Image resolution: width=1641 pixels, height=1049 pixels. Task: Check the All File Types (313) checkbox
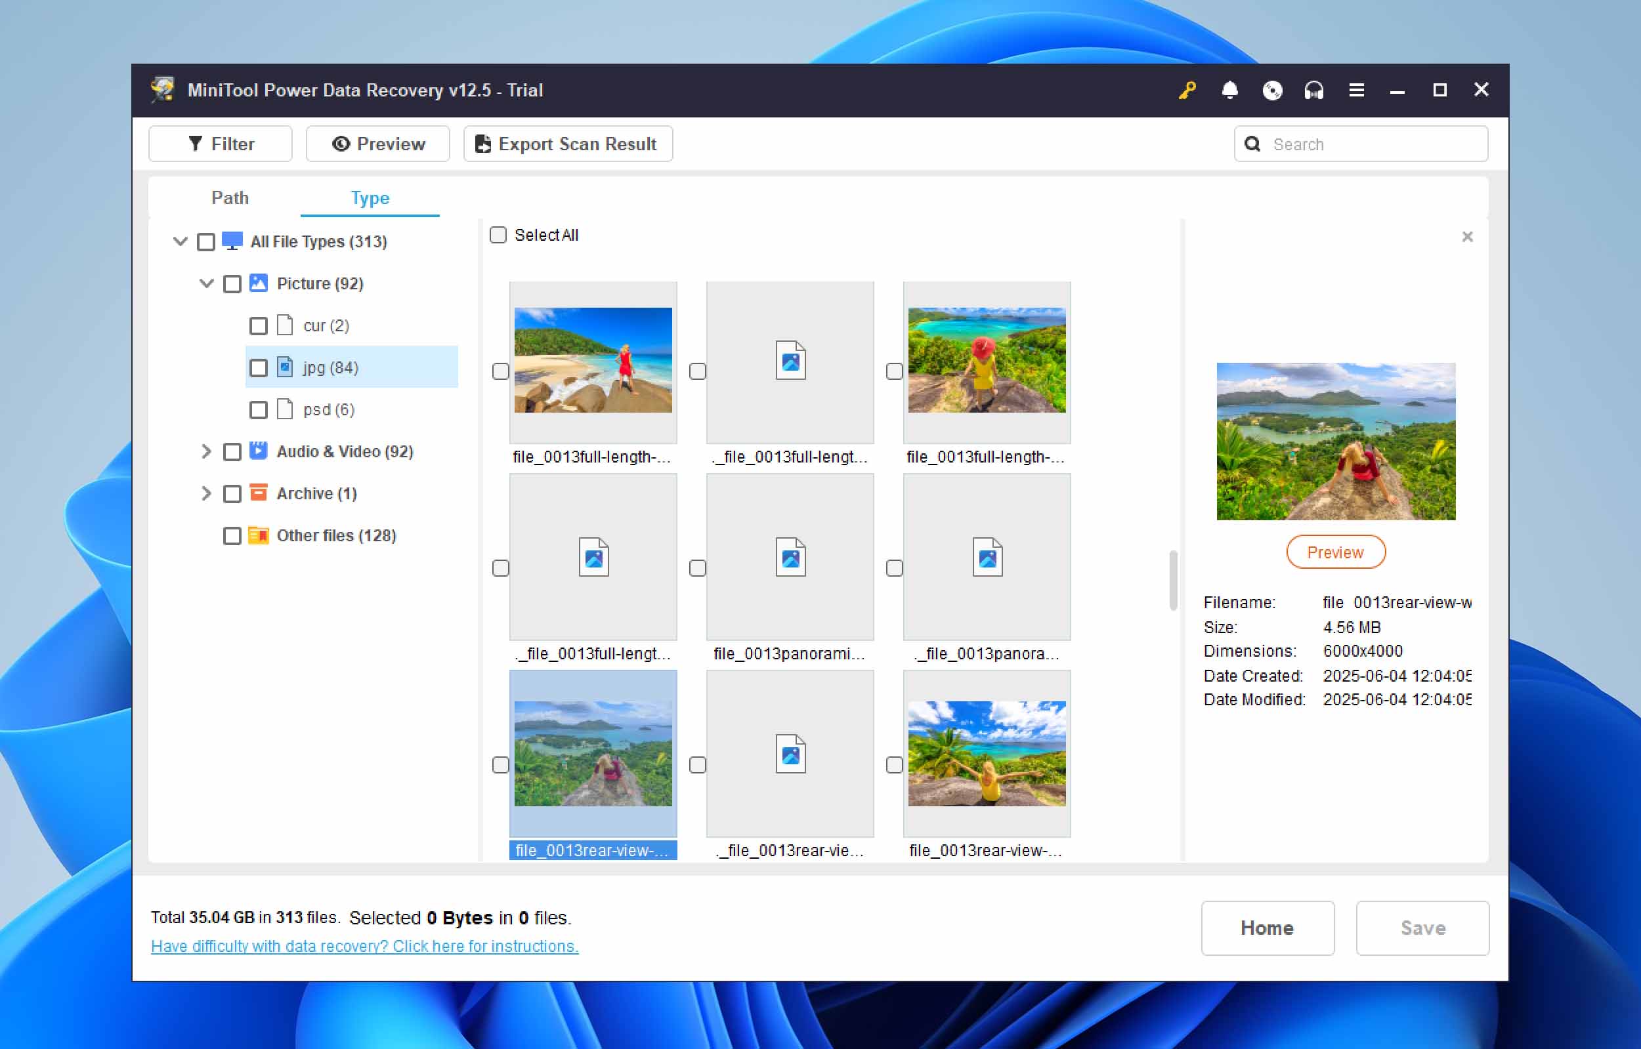tap(206, 242)
